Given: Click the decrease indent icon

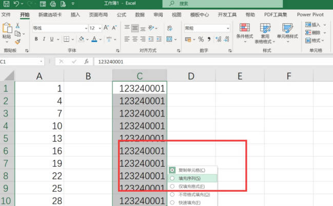Looking at the screenshot, I should tap(151, 39).
